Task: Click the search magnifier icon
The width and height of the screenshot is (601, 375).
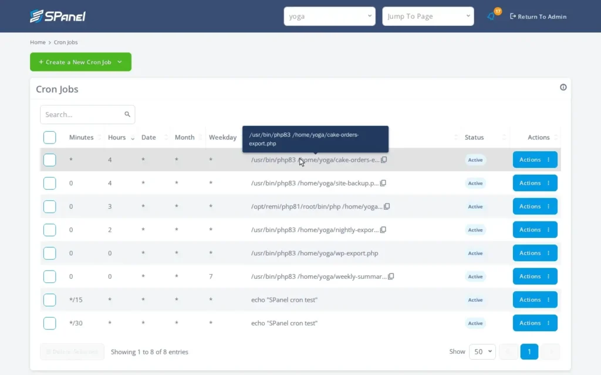Action: click(127, 114)
